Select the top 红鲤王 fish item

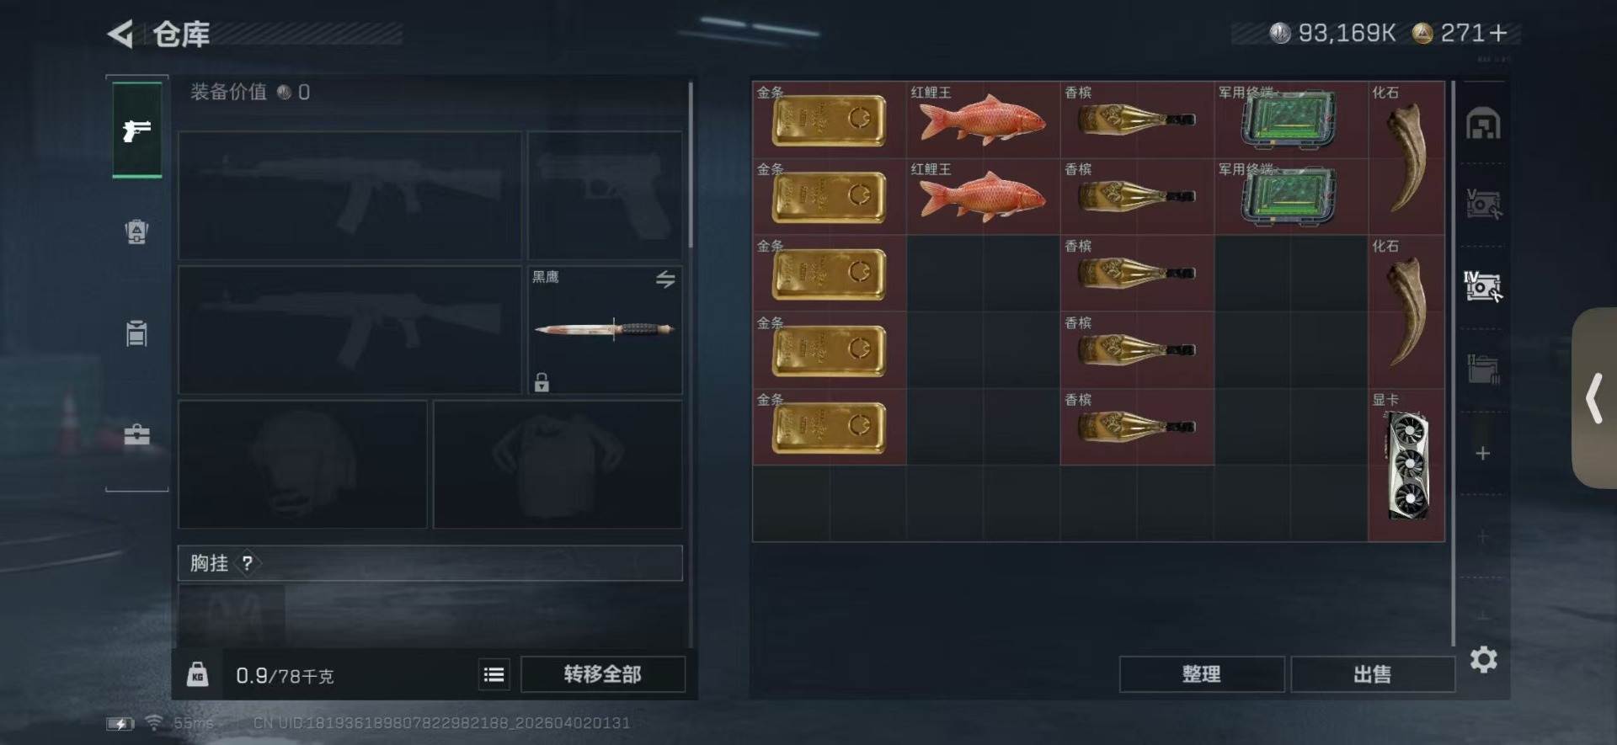[x=983, y=119]
